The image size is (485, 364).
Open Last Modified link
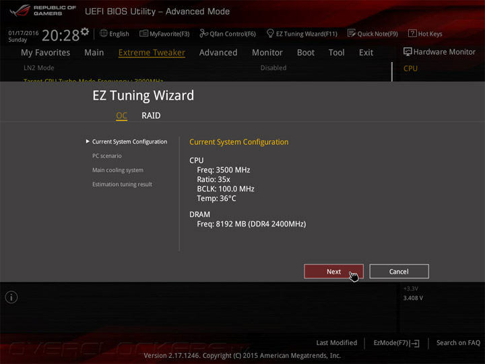(337, 342)
